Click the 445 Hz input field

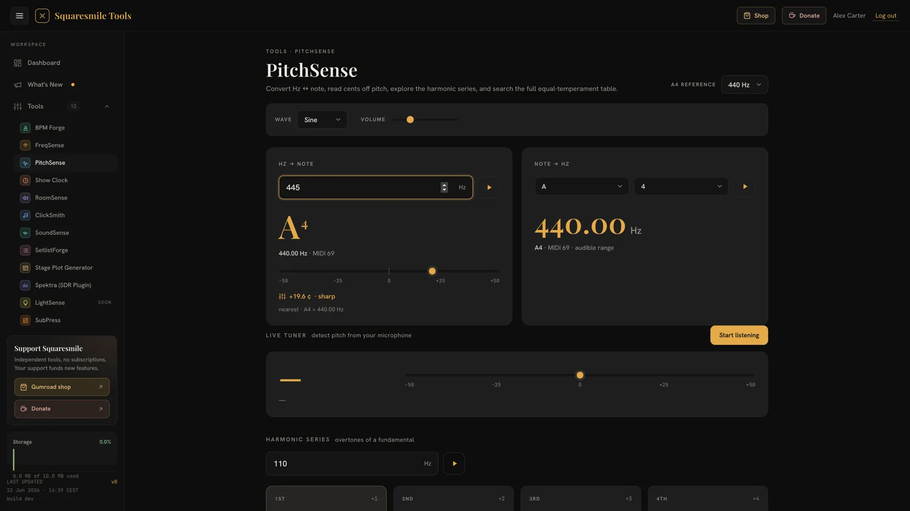pos(375,187)
